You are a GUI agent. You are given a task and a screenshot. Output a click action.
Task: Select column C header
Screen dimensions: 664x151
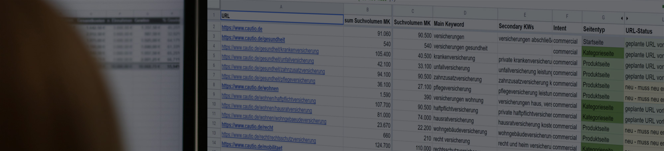click(x=413, y=11)
